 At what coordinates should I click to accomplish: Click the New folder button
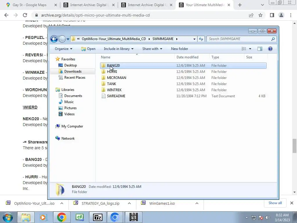tap(179, 49)
